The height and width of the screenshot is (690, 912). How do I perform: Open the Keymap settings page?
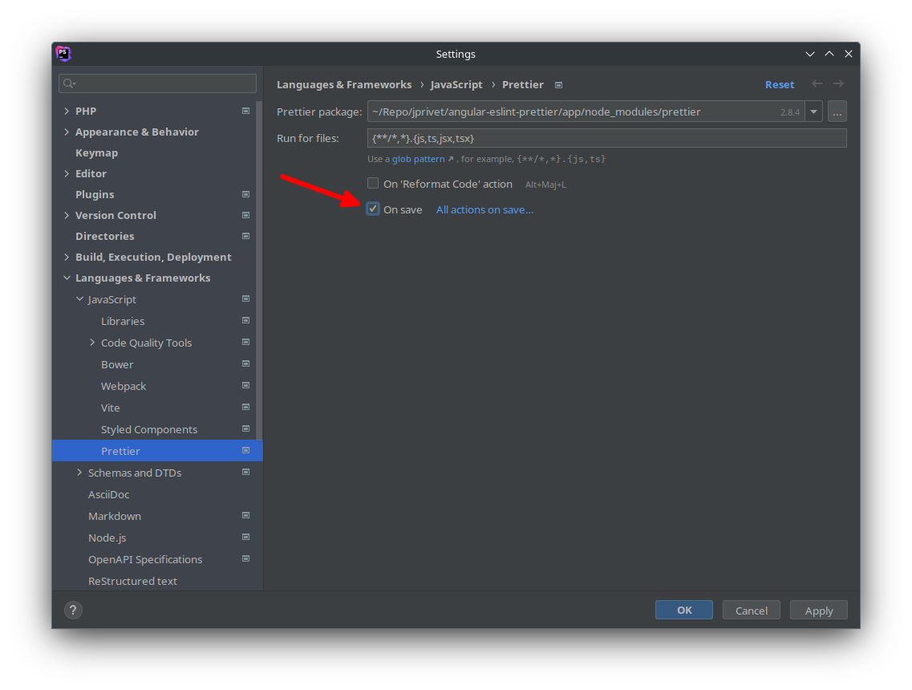(x=96, y=152)
